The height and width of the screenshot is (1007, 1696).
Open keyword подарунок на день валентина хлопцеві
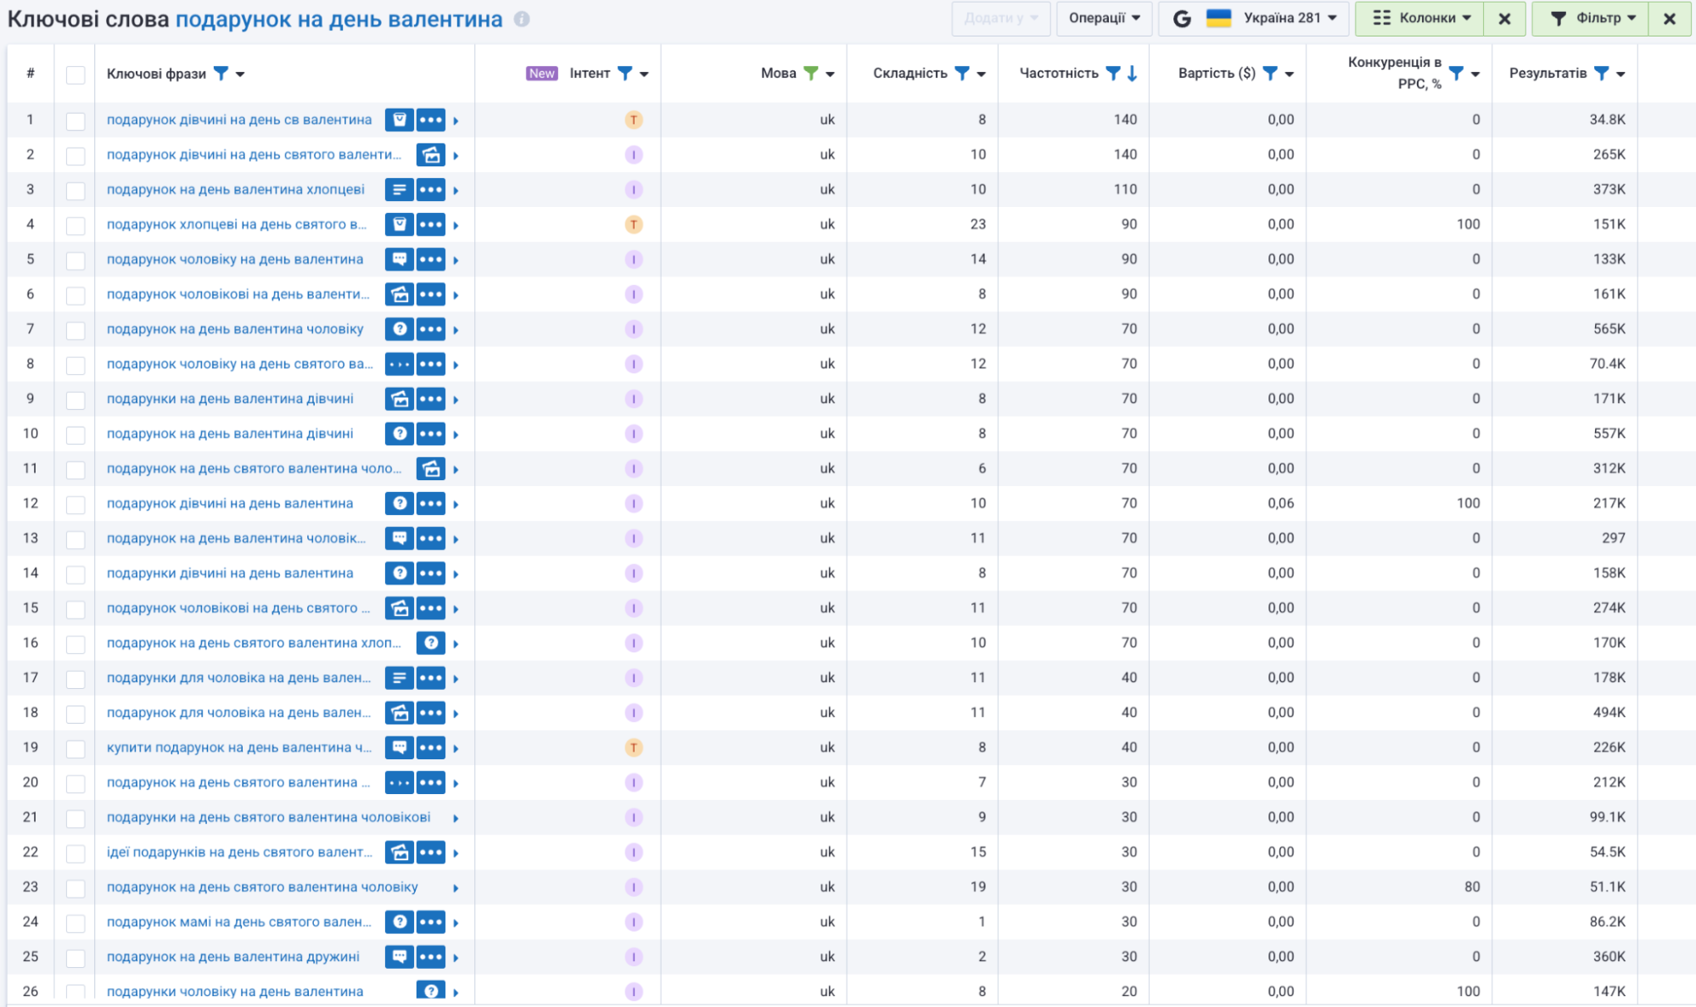(x=236, y=190)
